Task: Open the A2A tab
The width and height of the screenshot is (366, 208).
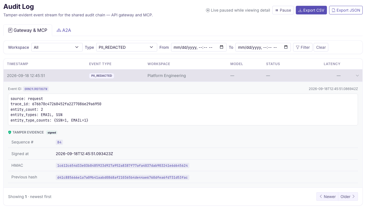Action: [64, 30]
